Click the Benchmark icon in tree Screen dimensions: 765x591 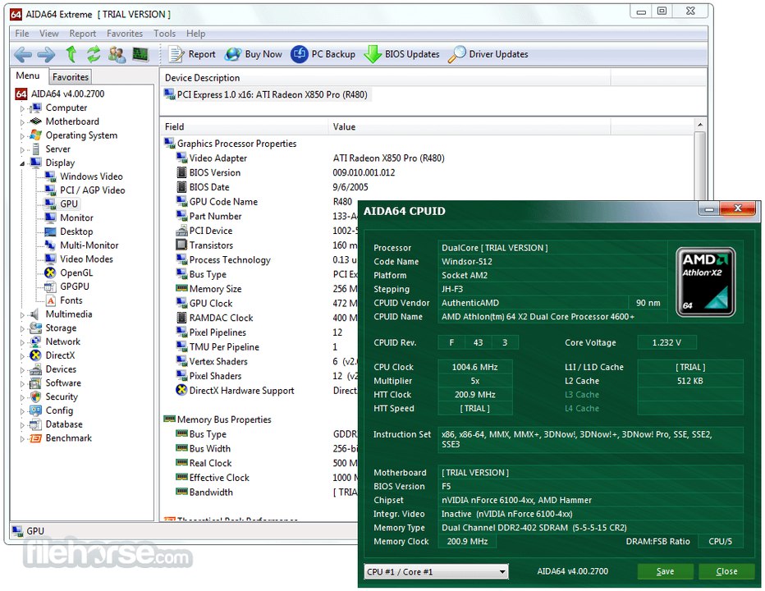35,438
